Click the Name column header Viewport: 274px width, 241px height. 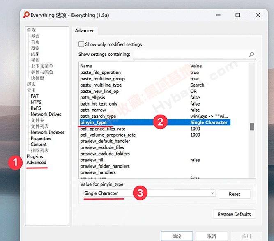click(x=86, y=66)
